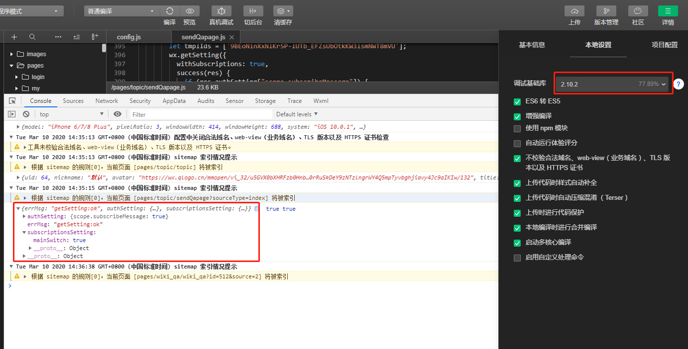This screenshot has height=349, width=688.
Task: Click the collapse all list icon
Action: coord(77,37)
